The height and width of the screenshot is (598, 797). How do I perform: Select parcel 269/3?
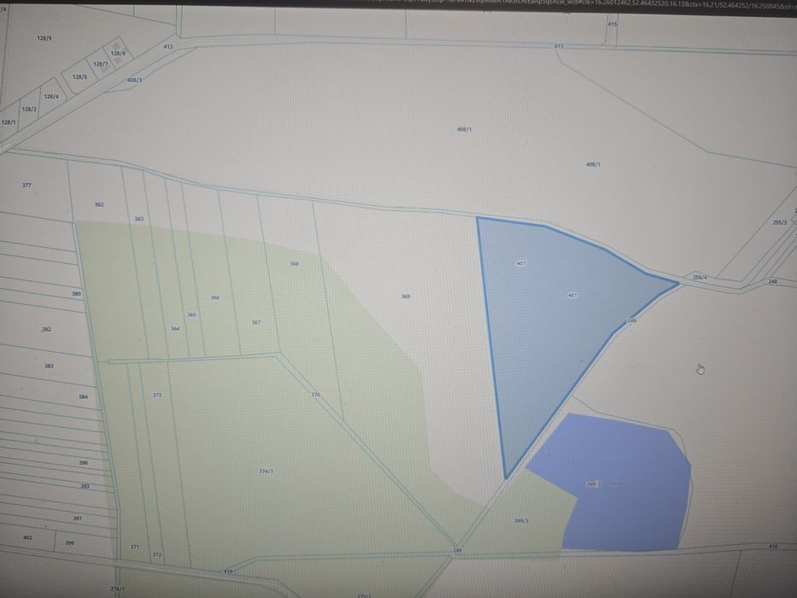point(521,520)
